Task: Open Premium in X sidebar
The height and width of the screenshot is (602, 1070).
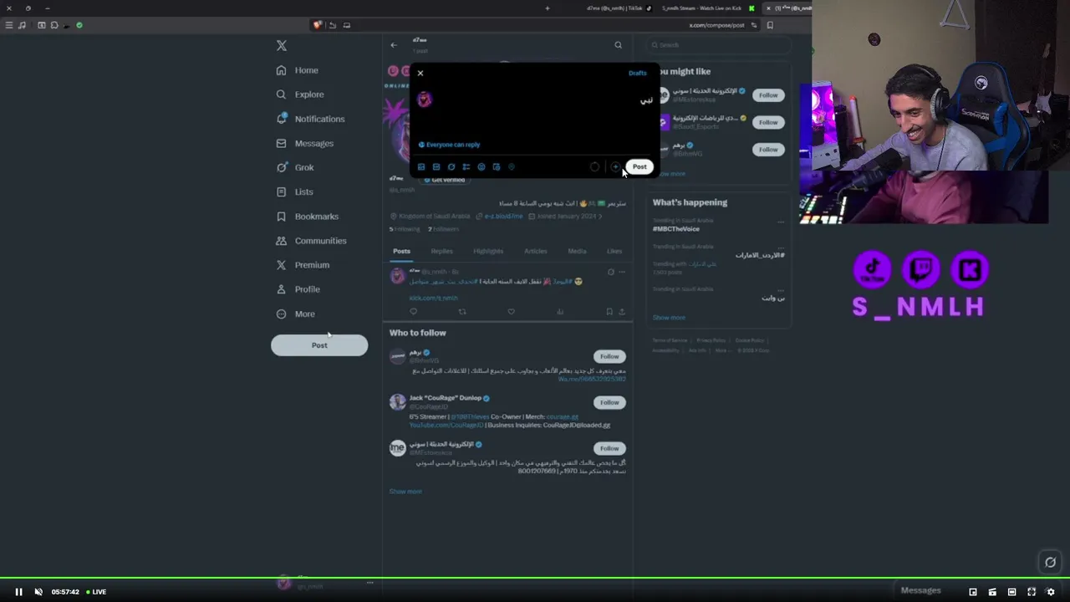Action: click(x=303, y=264)
